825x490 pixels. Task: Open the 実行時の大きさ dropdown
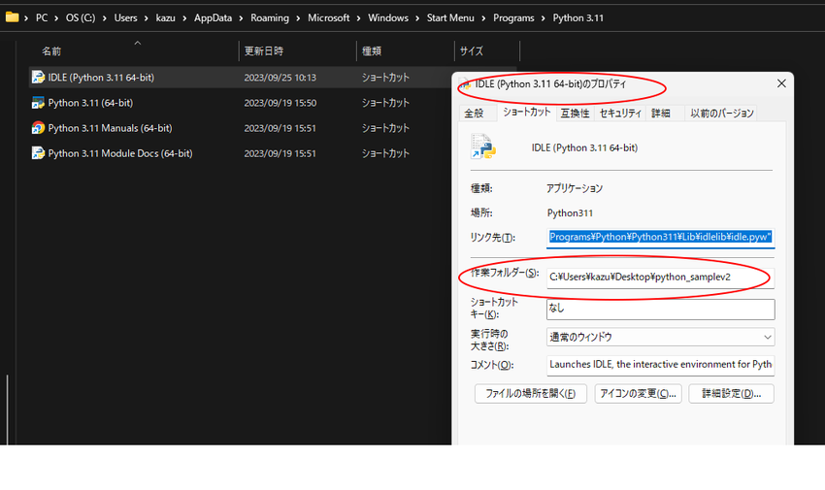660,337
